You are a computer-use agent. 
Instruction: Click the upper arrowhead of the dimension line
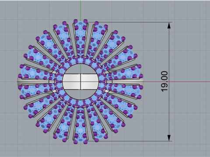pos(169,25)
